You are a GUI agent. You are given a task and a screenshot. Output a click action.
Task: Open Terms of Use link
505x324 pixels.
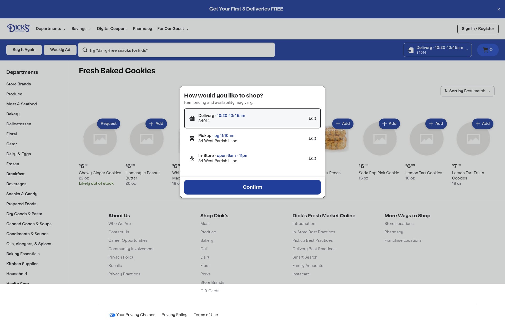tap(206, 315)
